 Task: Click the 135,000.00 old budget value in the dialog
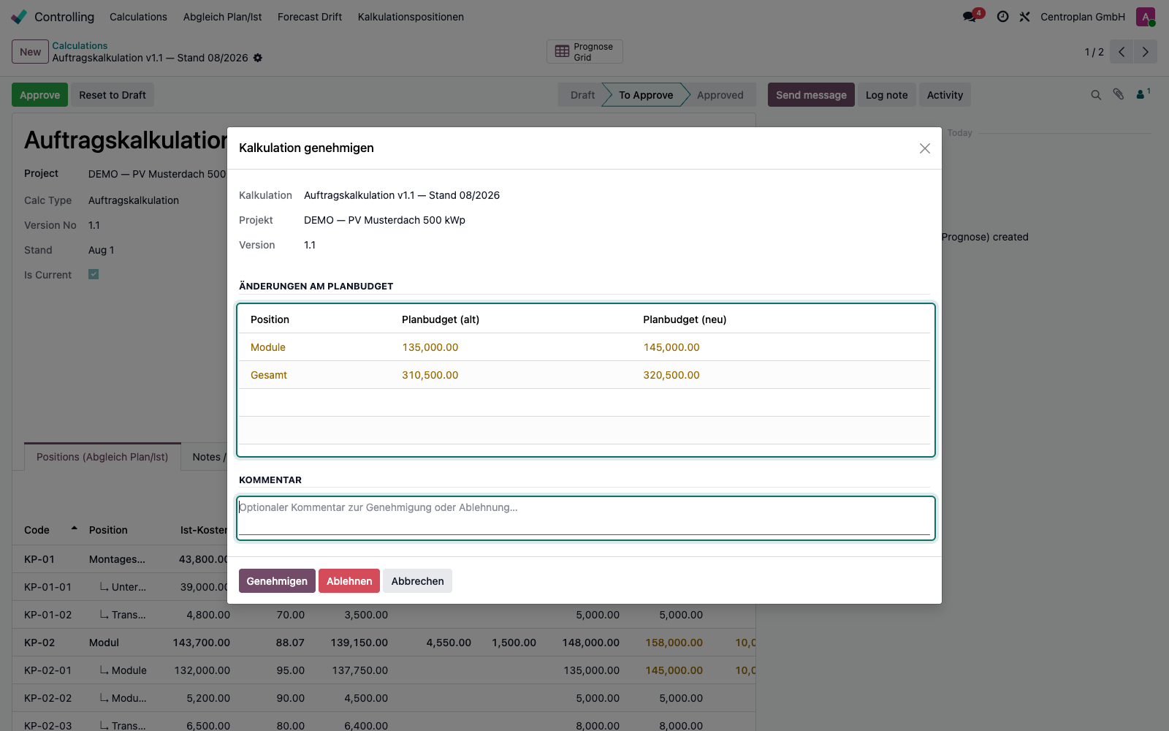(430, 347)
